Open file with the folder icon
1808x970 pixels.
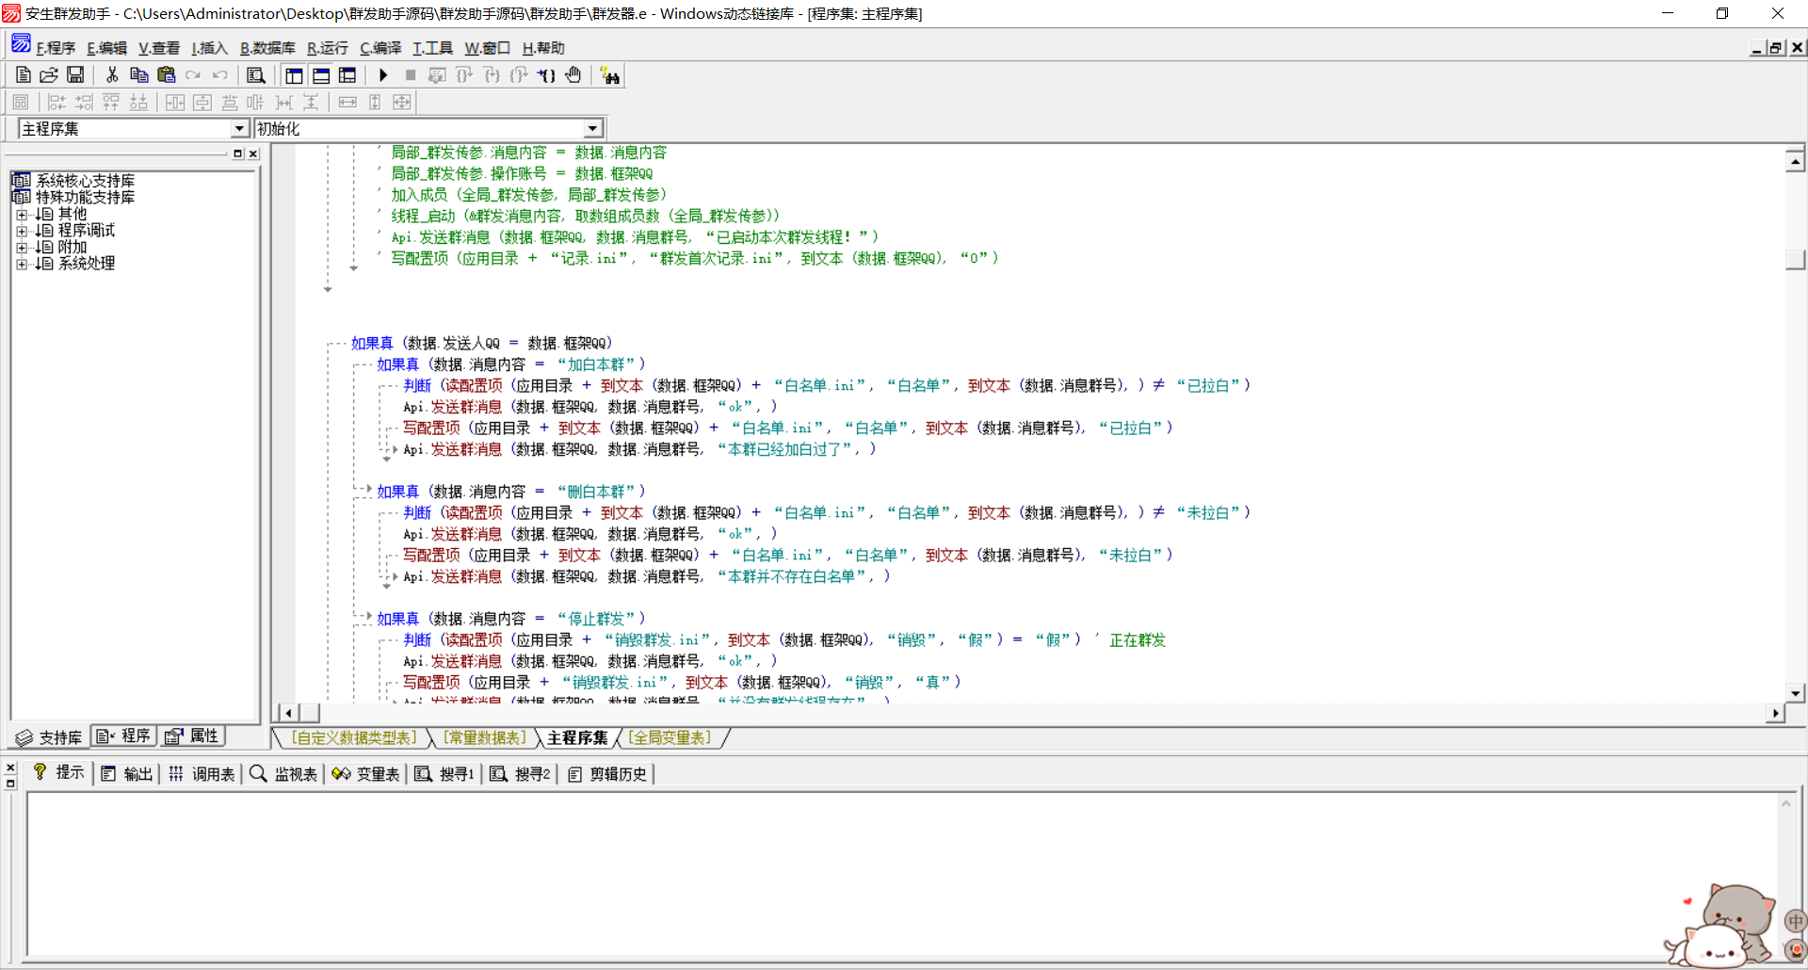click(x=49, y=75)
